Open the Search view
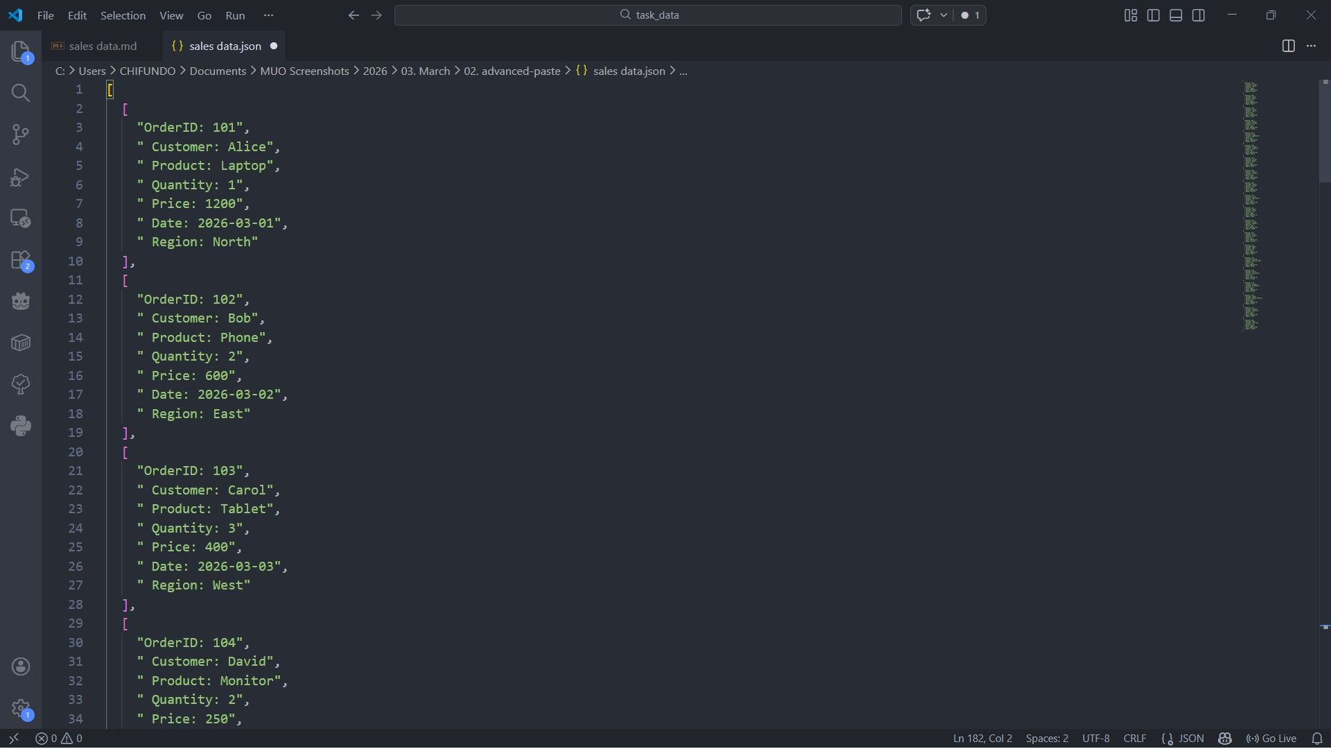This screenshot has width=1331, height=749. [21, 93]
